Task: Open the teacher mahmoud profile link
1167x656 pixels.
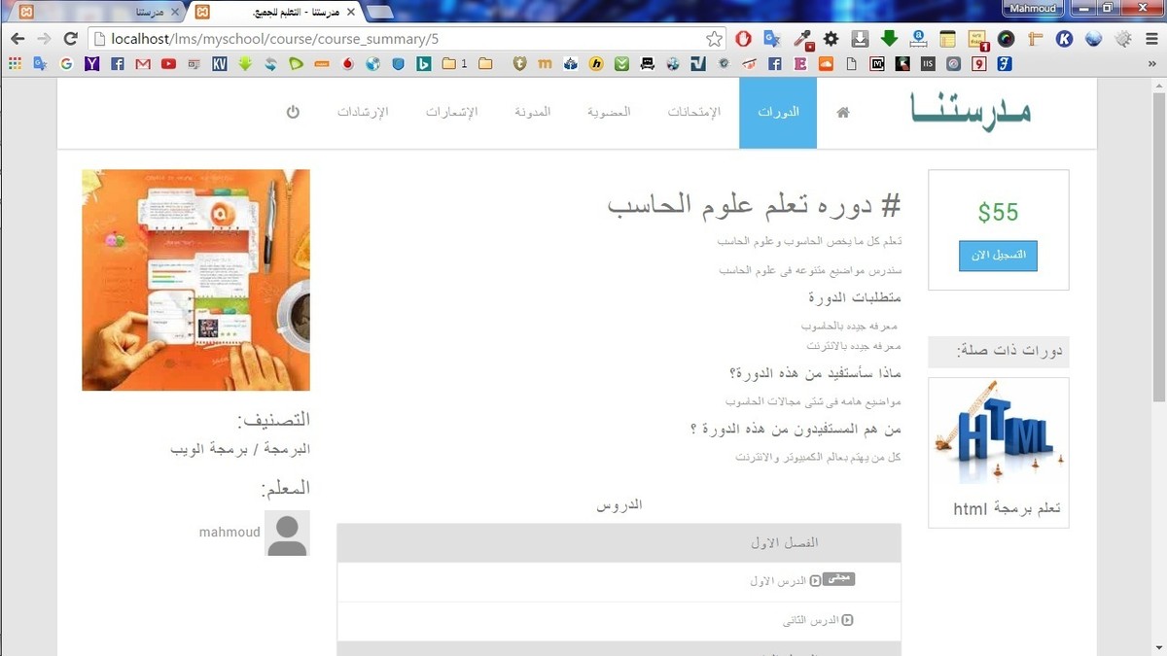Action: click(x=230, y=533)
